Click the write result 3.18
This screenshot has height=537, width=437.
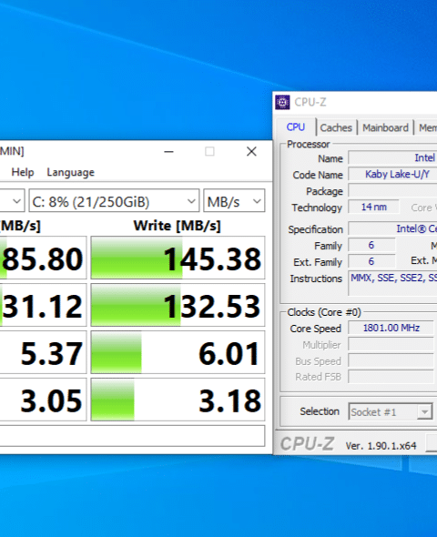[178, 400]
